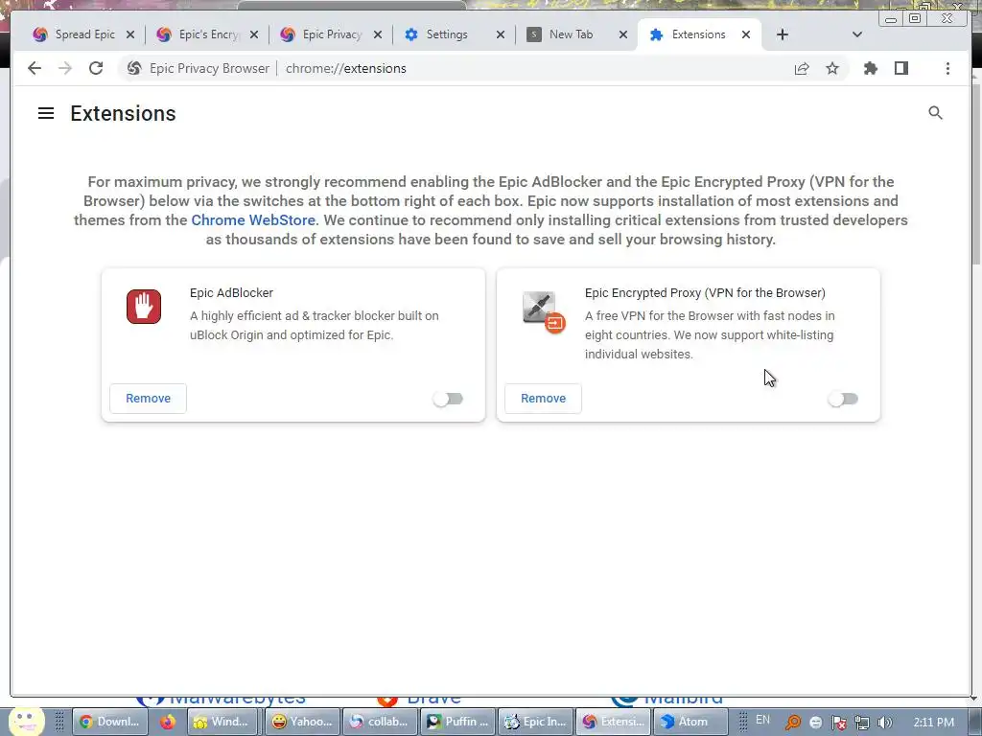The height and width of the screenshot is (736, 982).
Task: Click the volume speaker tray icon
Action: point(885,723)
